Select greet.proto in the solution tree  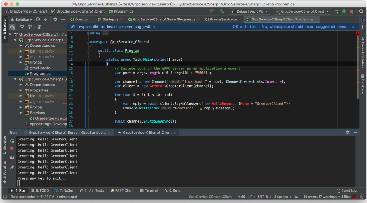pos(40,68)
